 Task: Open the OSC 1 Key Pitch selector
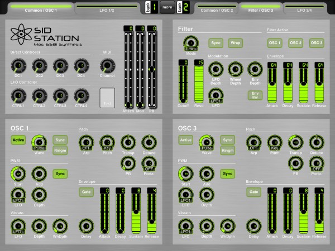[107, 143]
